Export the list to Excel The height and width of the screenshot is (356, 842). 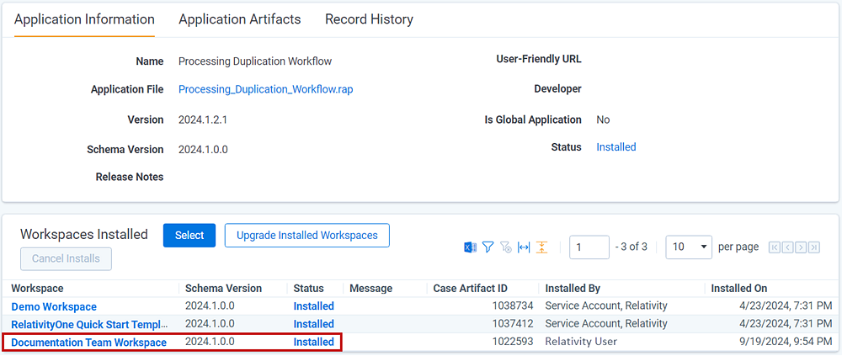470,247
